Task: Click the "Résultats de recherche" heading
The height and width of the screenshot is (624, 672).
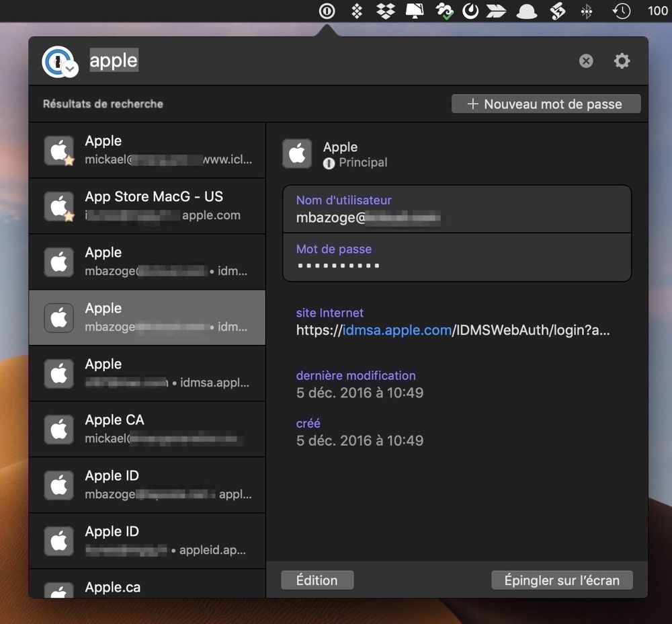Action: click(103, 104)
